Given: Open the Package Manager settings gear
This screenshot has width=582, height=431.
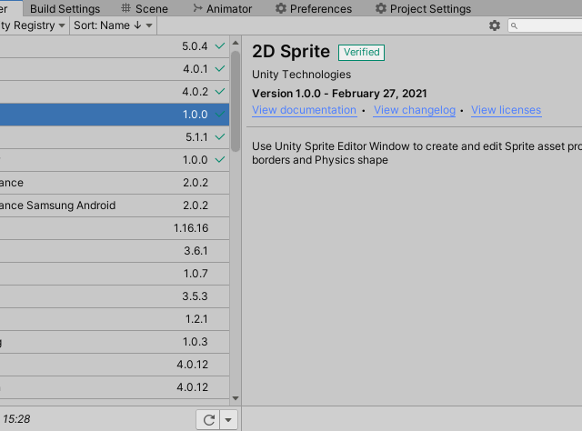Looking at the screenshot, I should click(x=495, y=25).
